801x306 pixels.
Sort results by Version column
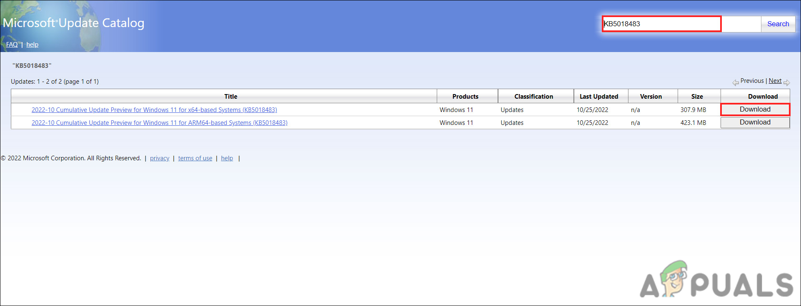(x=651, y=97)
